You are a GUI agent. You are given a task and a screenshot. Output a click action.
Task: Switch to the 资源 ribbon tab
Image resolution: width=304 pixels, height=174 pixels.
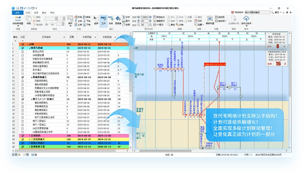tap(36, 13)
